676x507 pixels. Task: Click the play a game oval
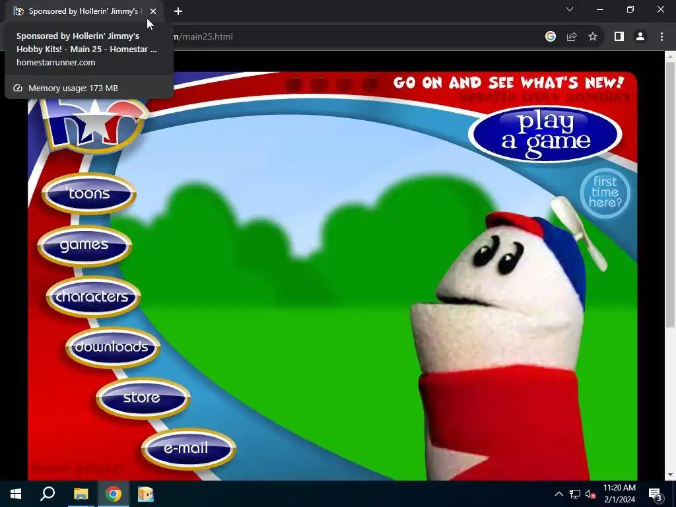545,133
